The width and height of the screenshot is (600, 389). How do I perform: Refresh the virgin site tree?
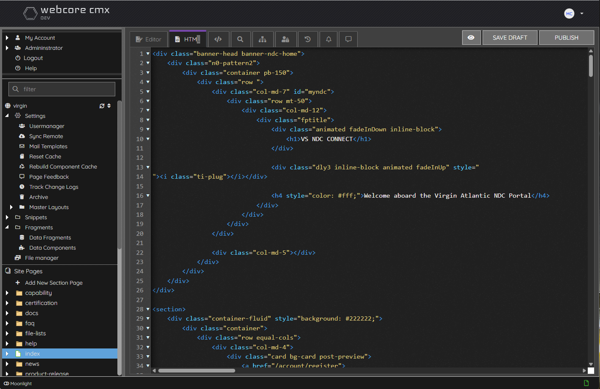102,106
